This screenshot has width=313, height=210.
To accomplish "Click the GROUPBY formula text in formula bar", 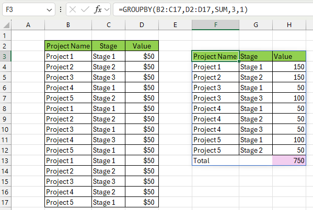I will 183,9.
